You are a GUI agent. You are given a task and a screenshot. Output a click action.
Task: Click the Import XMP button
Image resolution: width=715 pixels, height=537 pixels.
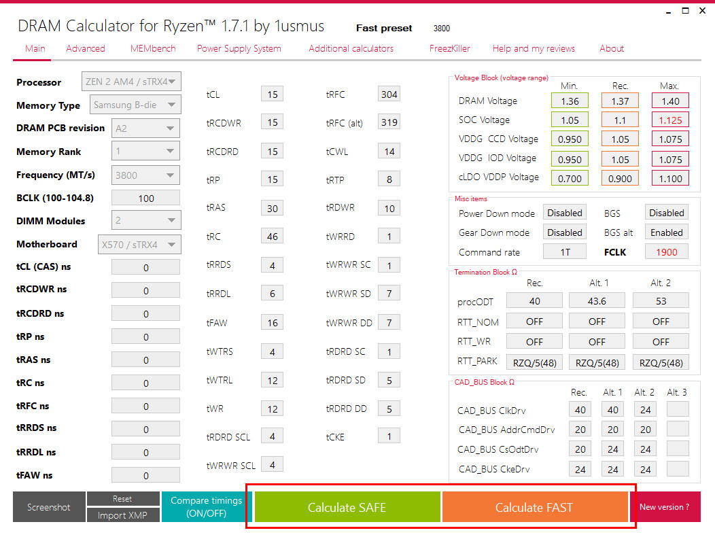(x=122, y=515)
